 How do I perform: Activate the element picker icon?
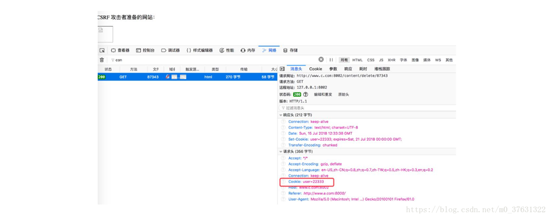[x=102, y=51]
